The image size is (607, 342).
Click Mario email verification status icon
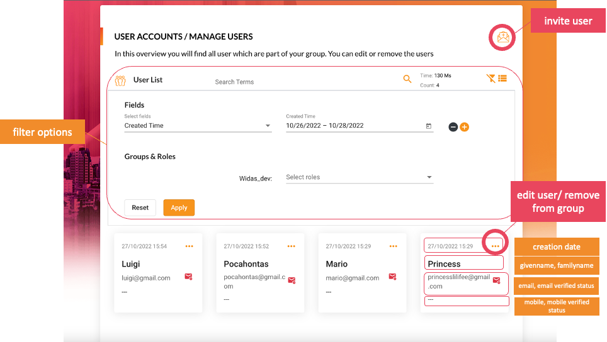pos(392,277)
